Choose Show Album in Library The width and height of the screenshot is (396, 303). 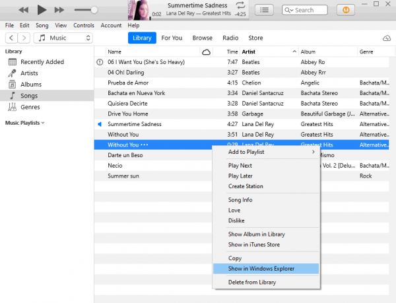pos(266,234)
